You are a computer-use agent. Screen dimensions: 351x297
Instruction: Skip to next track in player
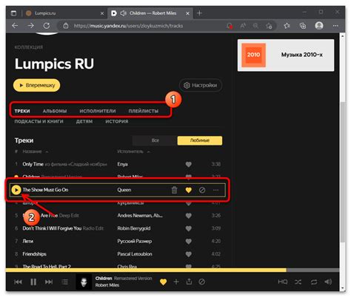[x=49, y=281]
